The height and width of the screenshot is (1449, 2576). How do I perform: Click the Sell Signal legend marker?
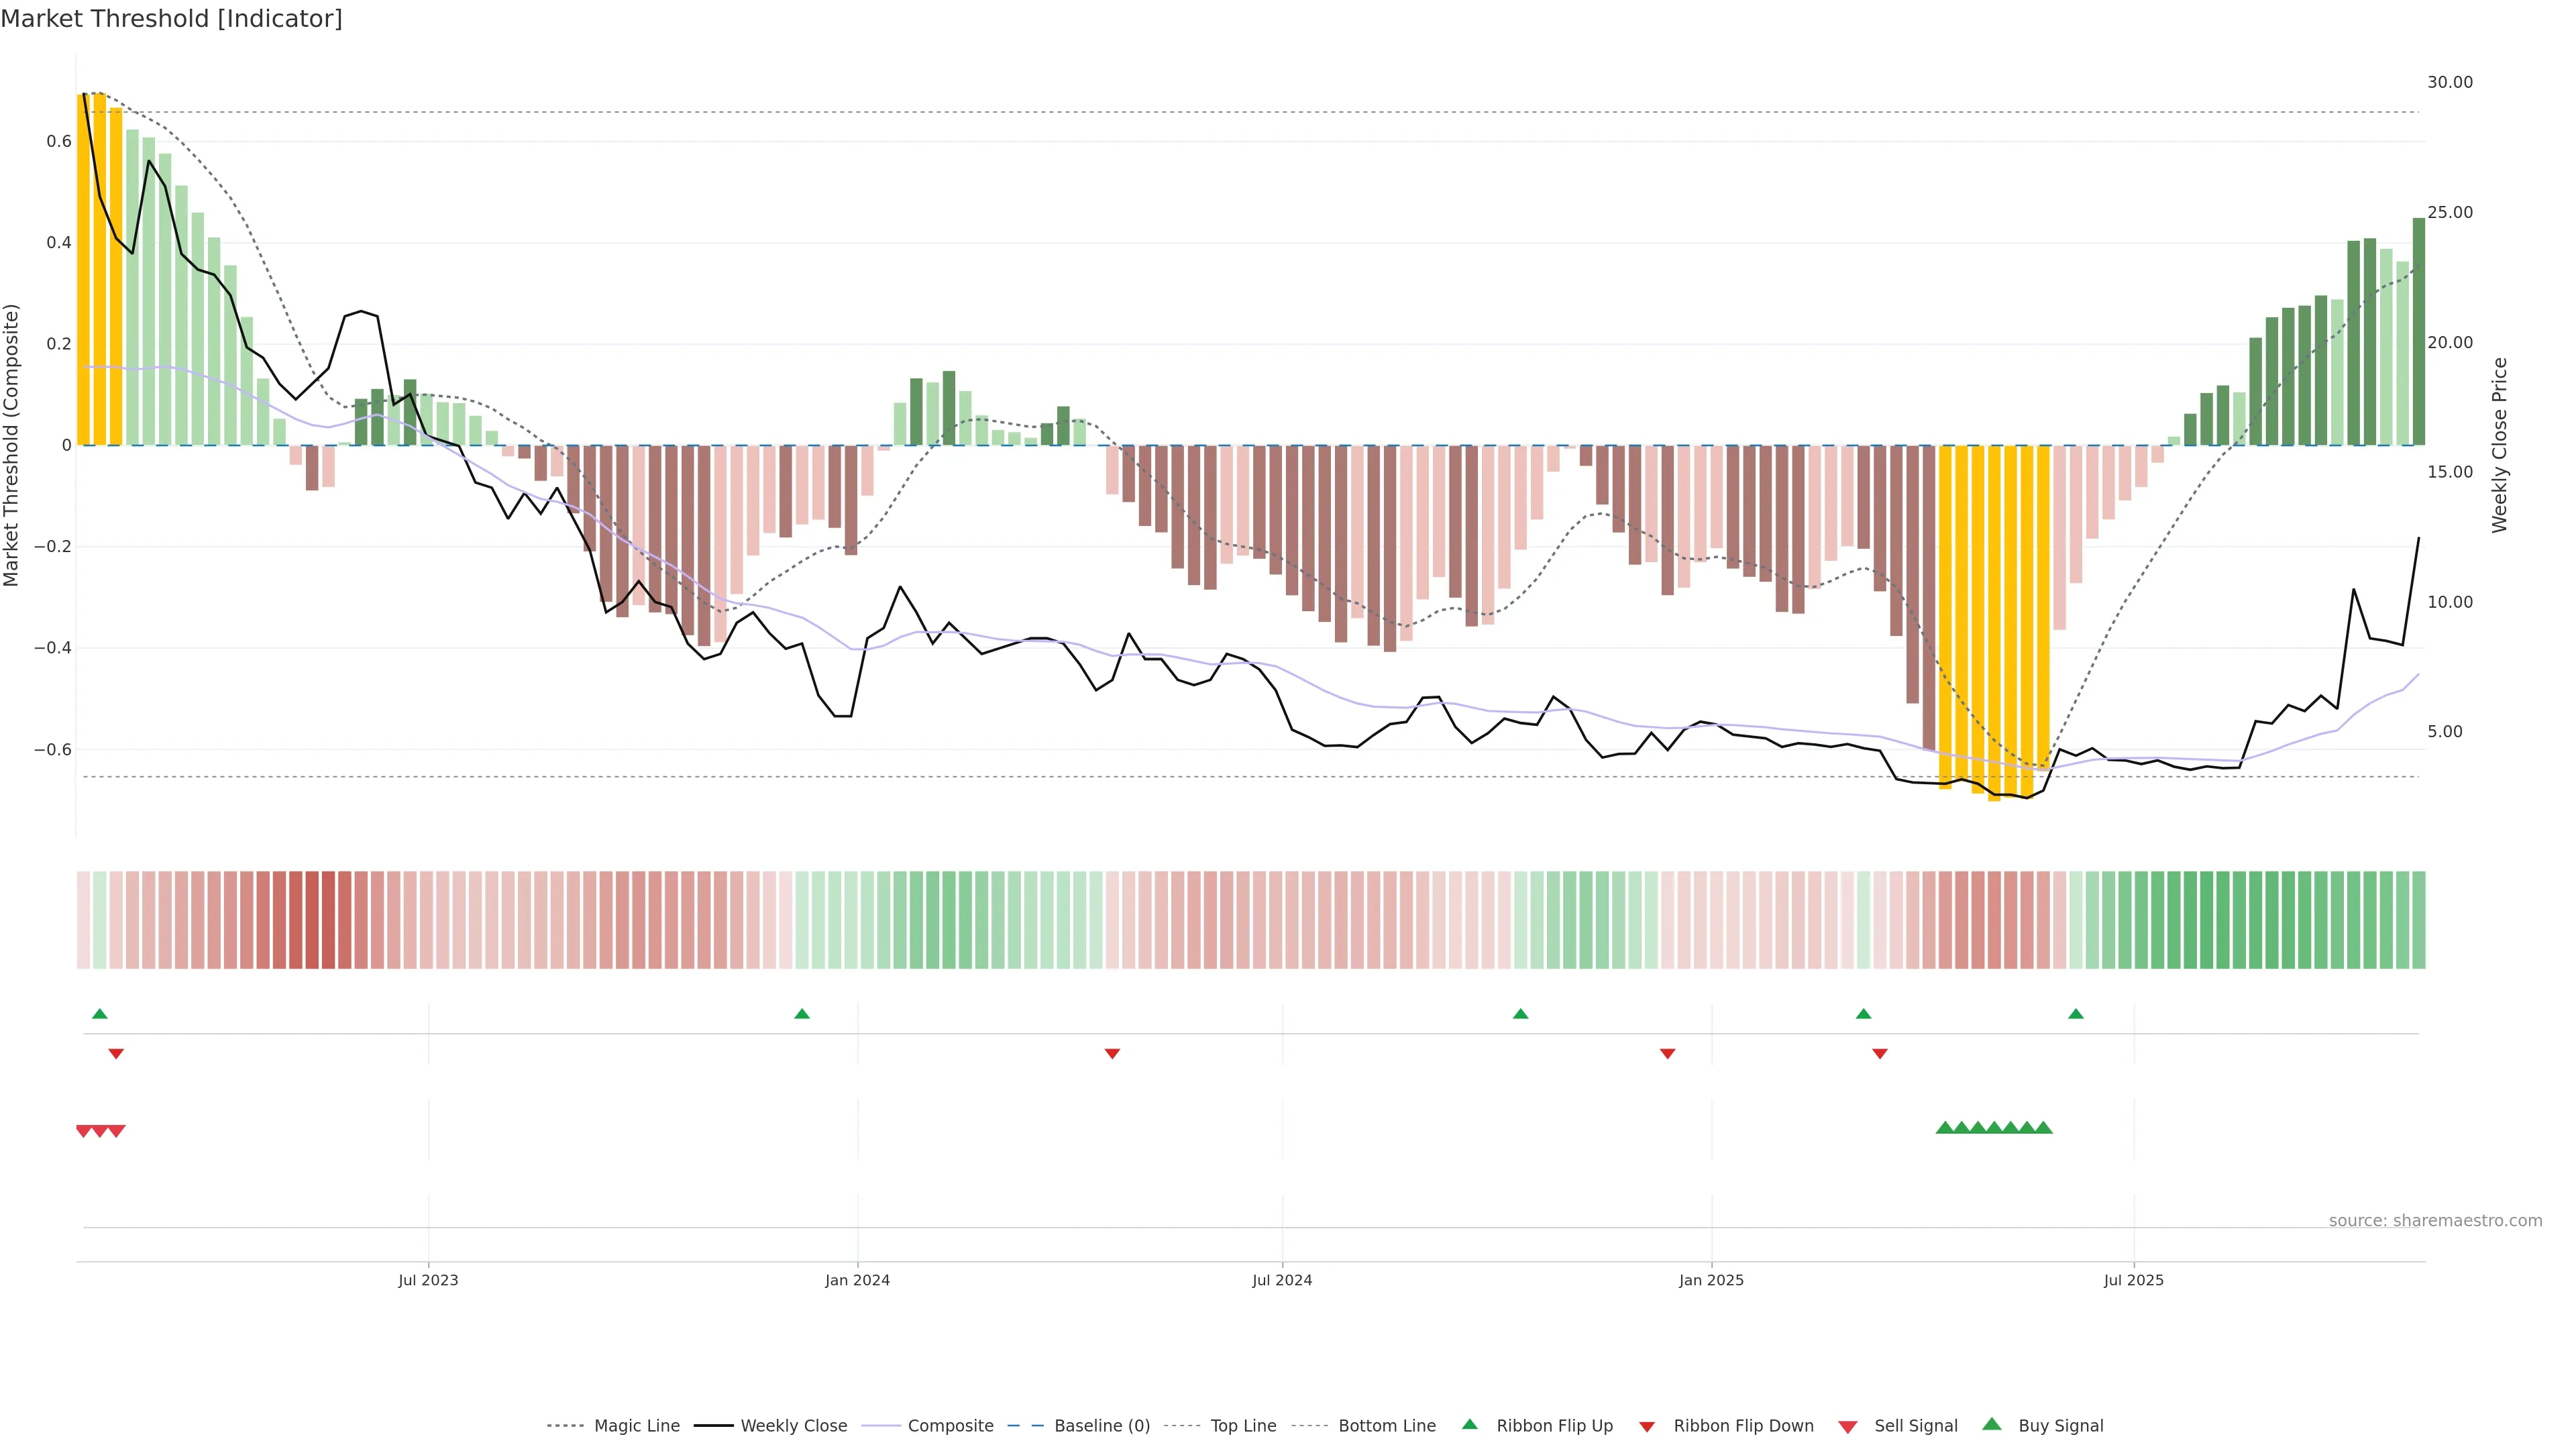(1848, 1427)
